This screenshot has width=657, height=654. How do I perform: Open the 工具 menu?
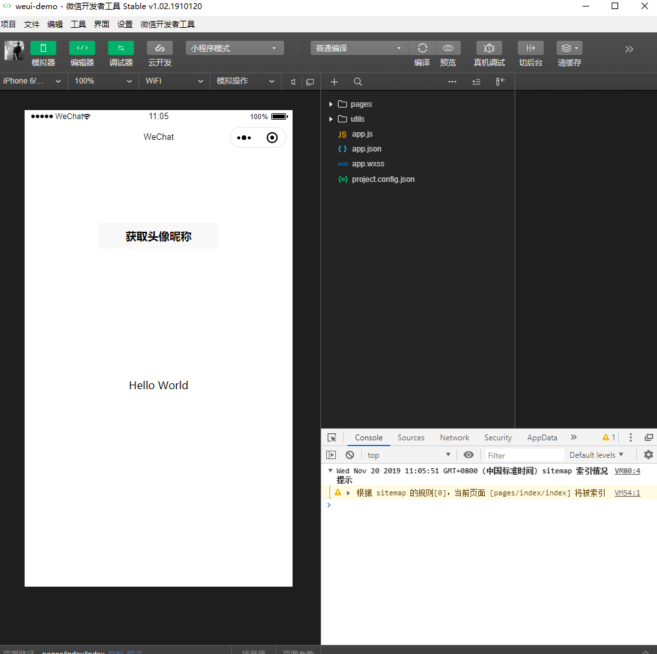tap(78, 25)
